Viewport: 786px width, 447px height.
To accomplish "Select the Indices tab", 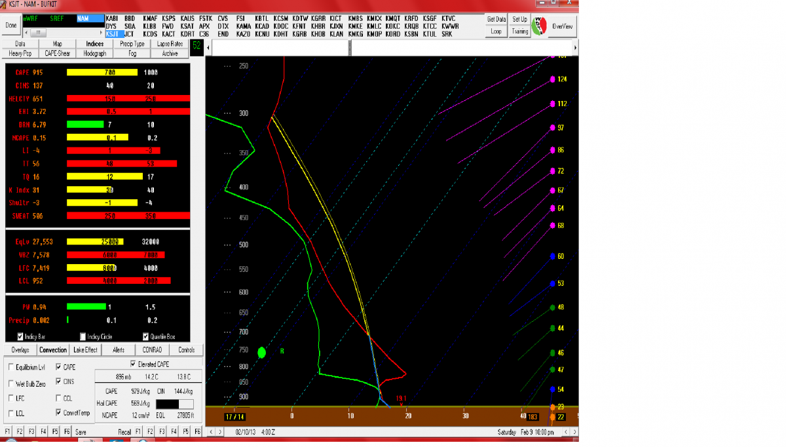I will point(95,44).
